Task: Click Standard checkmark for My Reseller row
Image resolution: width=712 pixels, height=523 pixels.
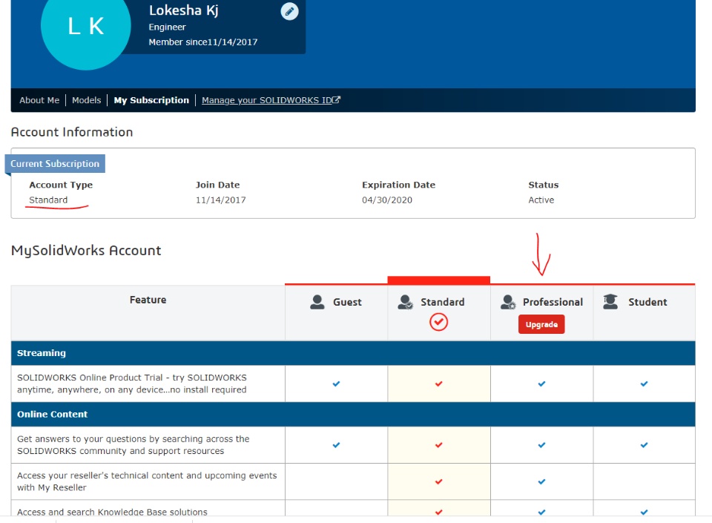Action: pos(438,481)
